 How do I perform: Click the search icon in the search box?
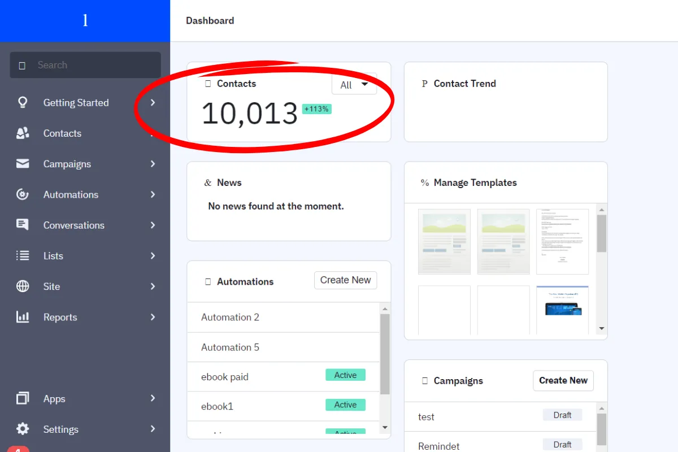click(x=22, y=66)
